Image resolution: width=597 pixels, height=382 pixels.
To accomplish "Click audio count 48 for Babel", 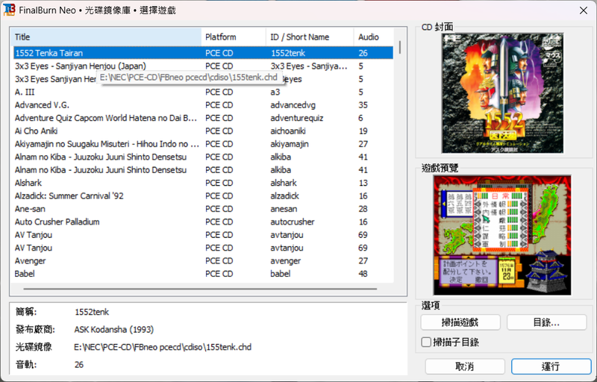I will pos(363,274).
